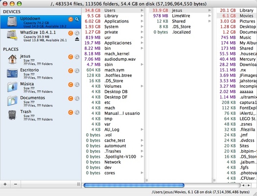Expand the LimeWire folder arrow
Viewport: 257px width, 196px height.
210,16
